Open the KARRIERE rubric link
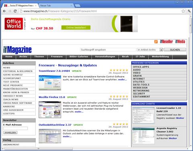Image resolution: width=193 pixels, height=151 pixels. (9, 106)
